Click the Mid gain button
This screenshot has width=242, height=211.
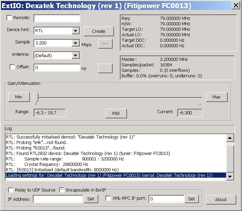pos(116,114)
